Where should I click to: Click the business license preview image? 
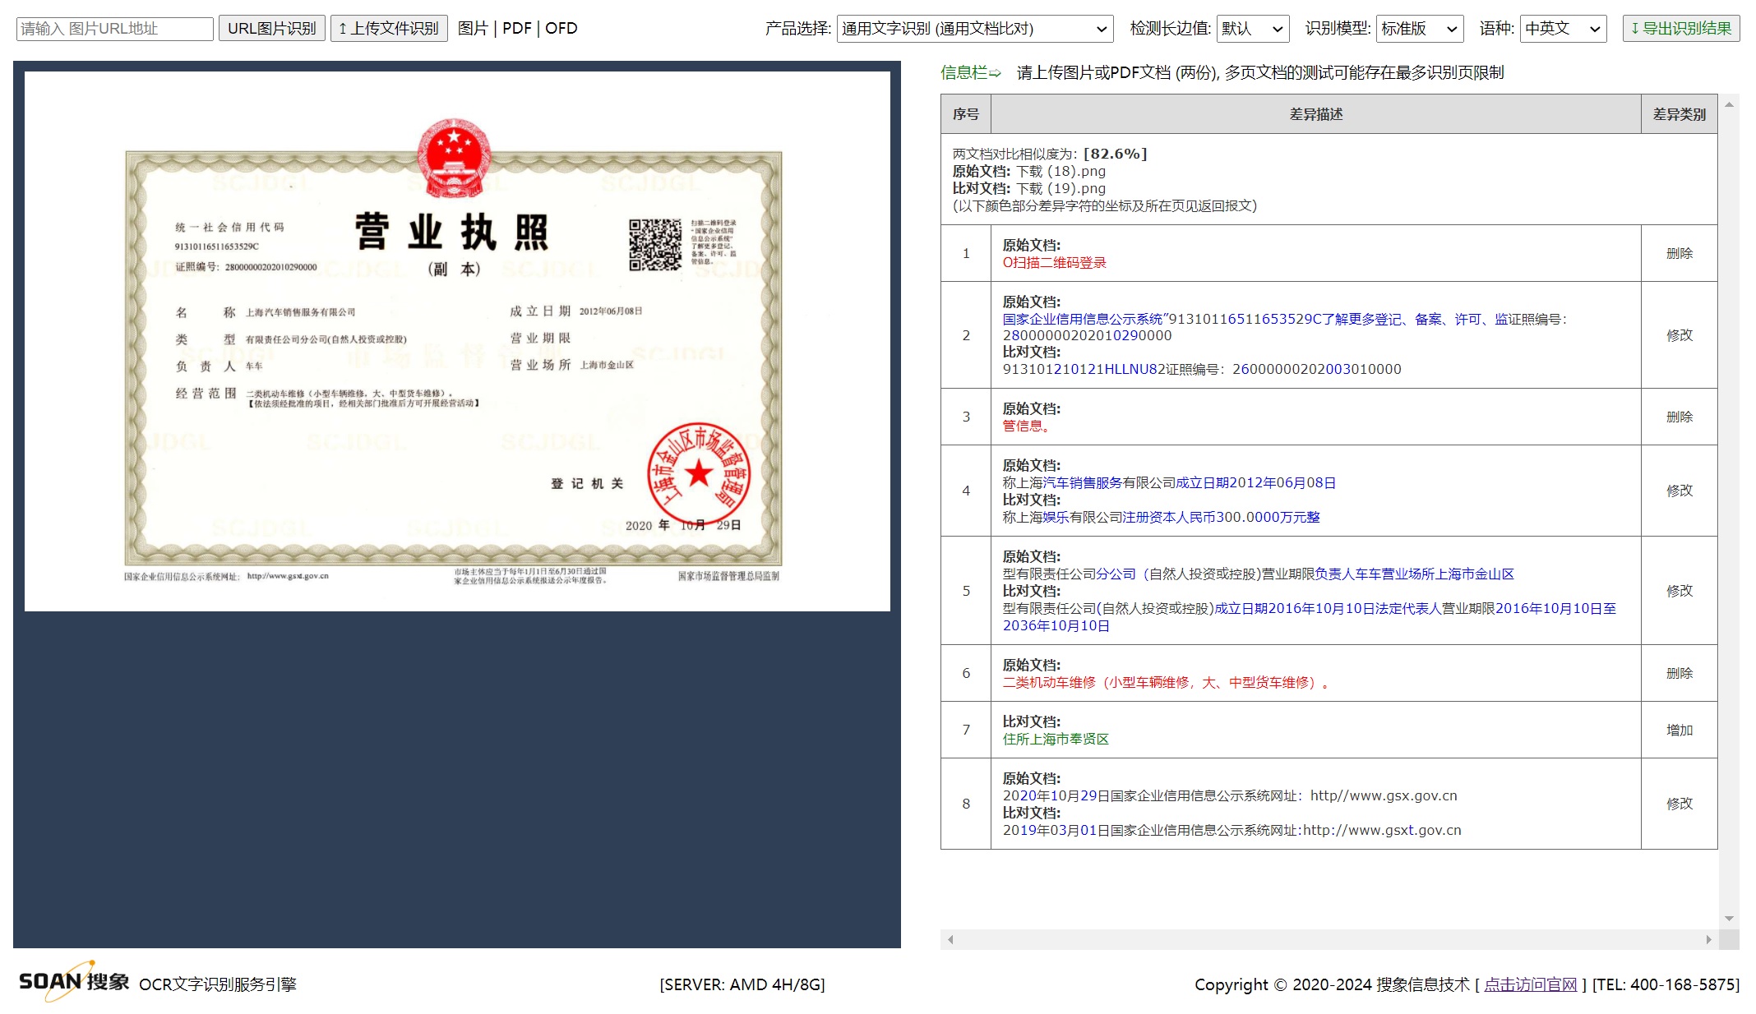coord(457,341)
